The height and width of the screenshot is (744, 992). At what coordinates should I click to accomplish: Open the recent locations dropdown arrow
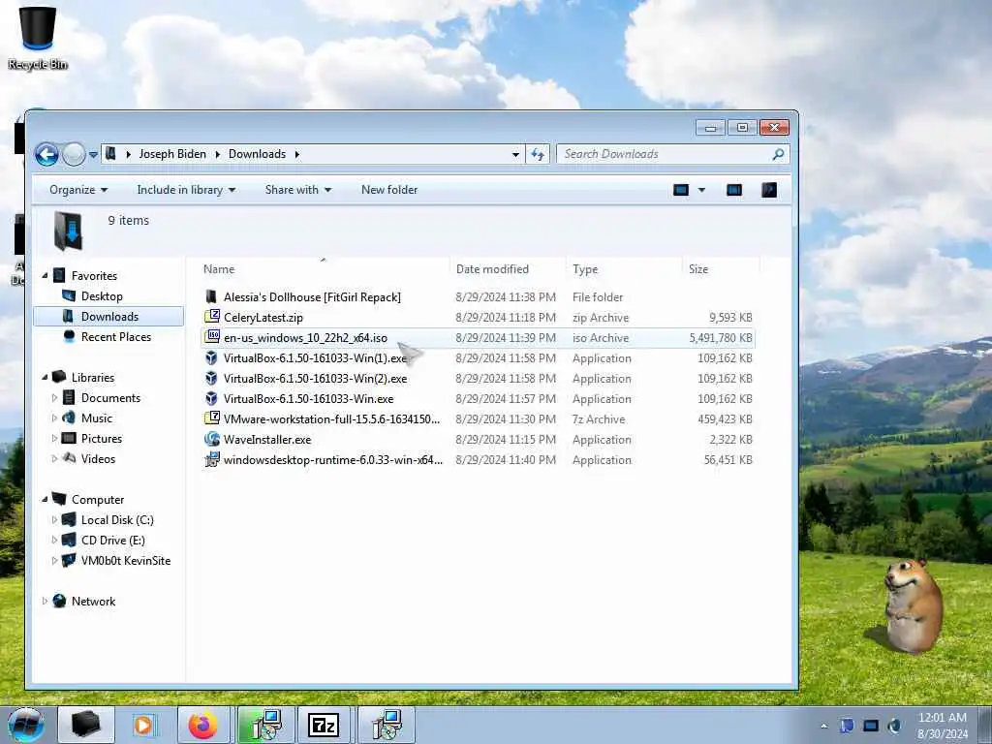pos(93,154)
